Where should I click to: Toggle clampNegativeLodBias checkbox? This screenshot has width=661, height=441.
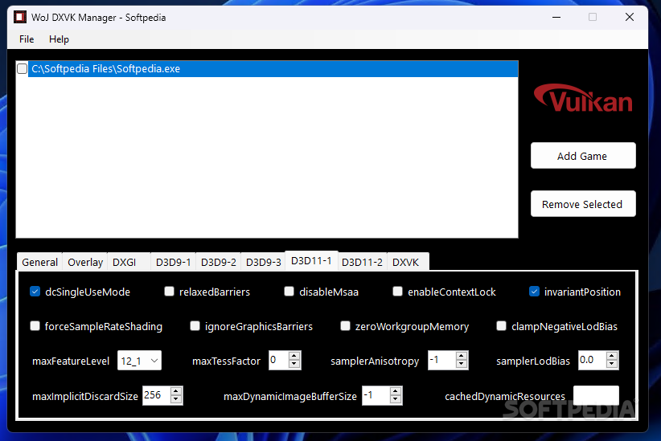pos(501,326)
